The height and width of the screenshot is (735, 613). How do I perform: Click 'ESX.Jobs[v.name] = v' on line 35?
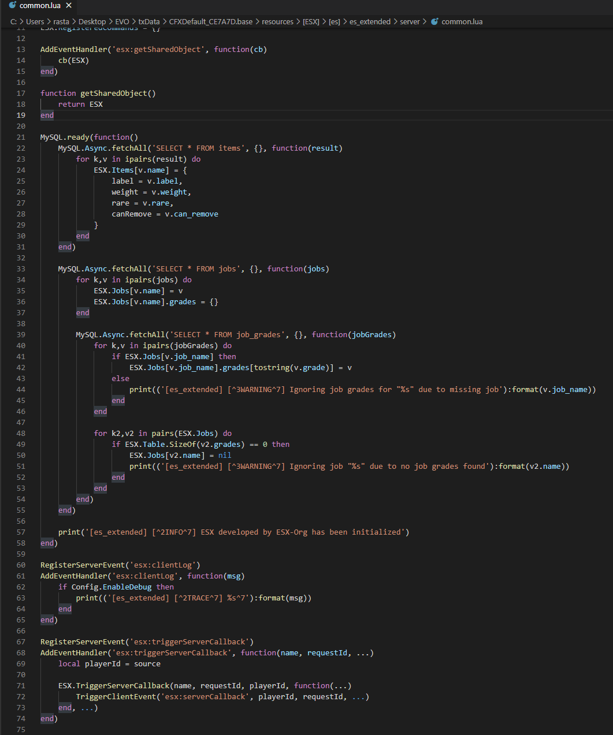138,291
